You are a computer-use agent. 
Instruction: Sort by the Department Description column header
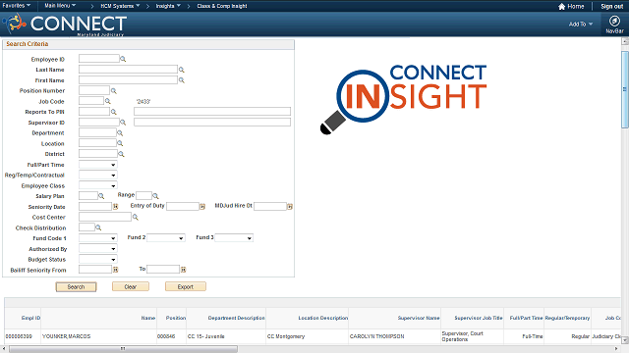pyautogui.click(x=236, y=318)
